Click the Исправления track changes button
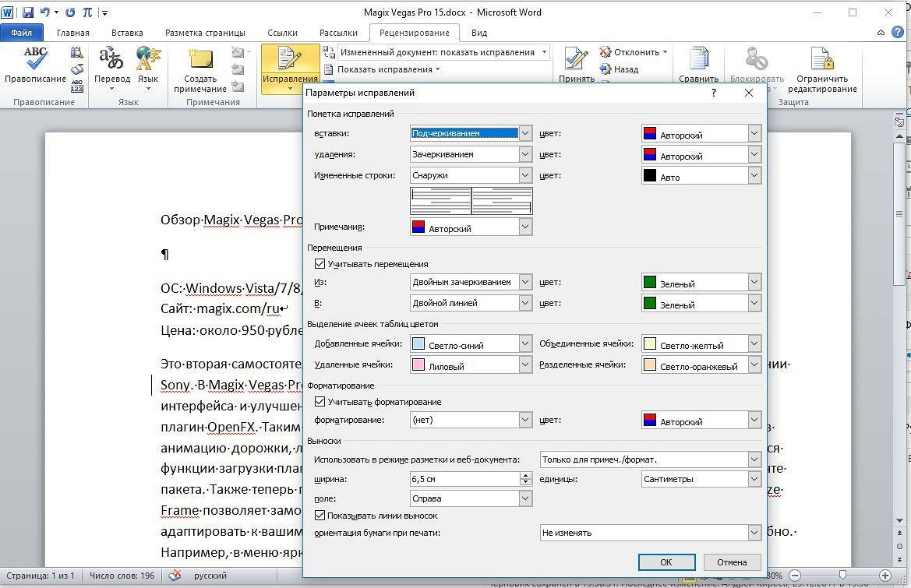 (x=290, y=69)
